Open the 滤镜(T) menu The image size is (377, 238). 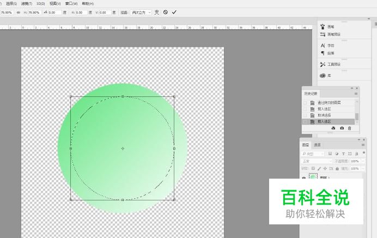[27, 4]
